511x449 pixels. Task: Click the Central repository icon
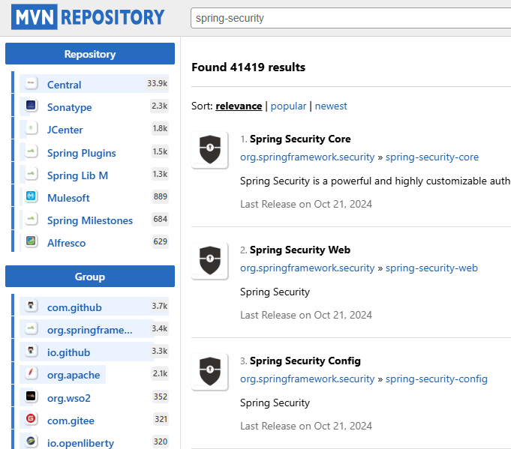pyautogui.click(x=31, y=83)
